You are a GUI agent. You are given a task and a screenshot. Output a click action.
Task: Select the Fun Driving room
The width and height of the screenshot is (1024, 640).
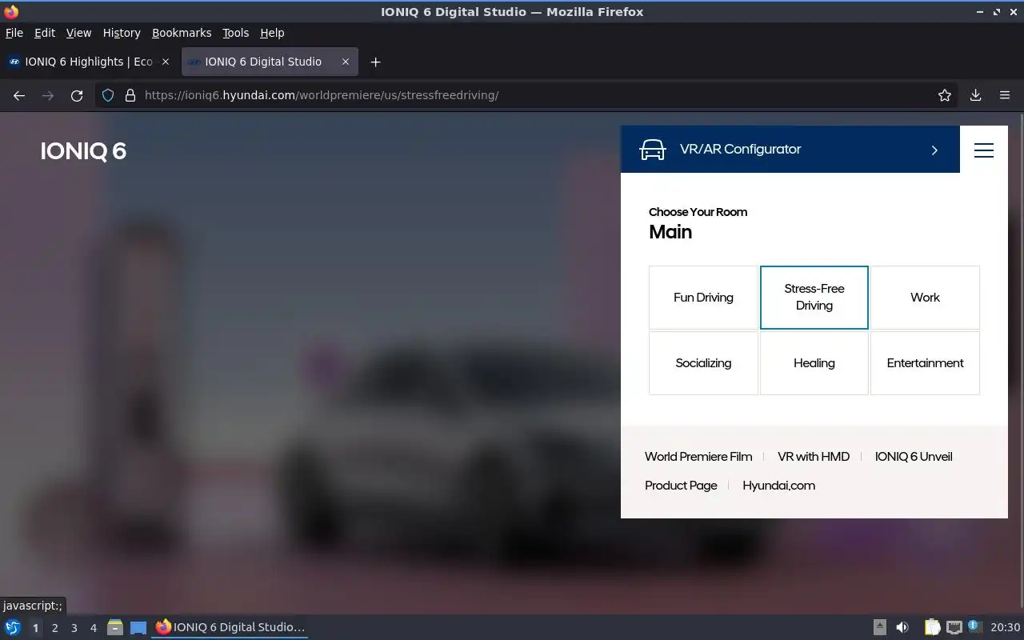tap(703, 298)
